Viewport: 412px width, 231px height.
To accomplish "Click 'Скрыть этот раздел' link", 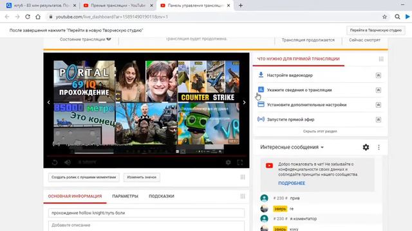I will [320, 131].
